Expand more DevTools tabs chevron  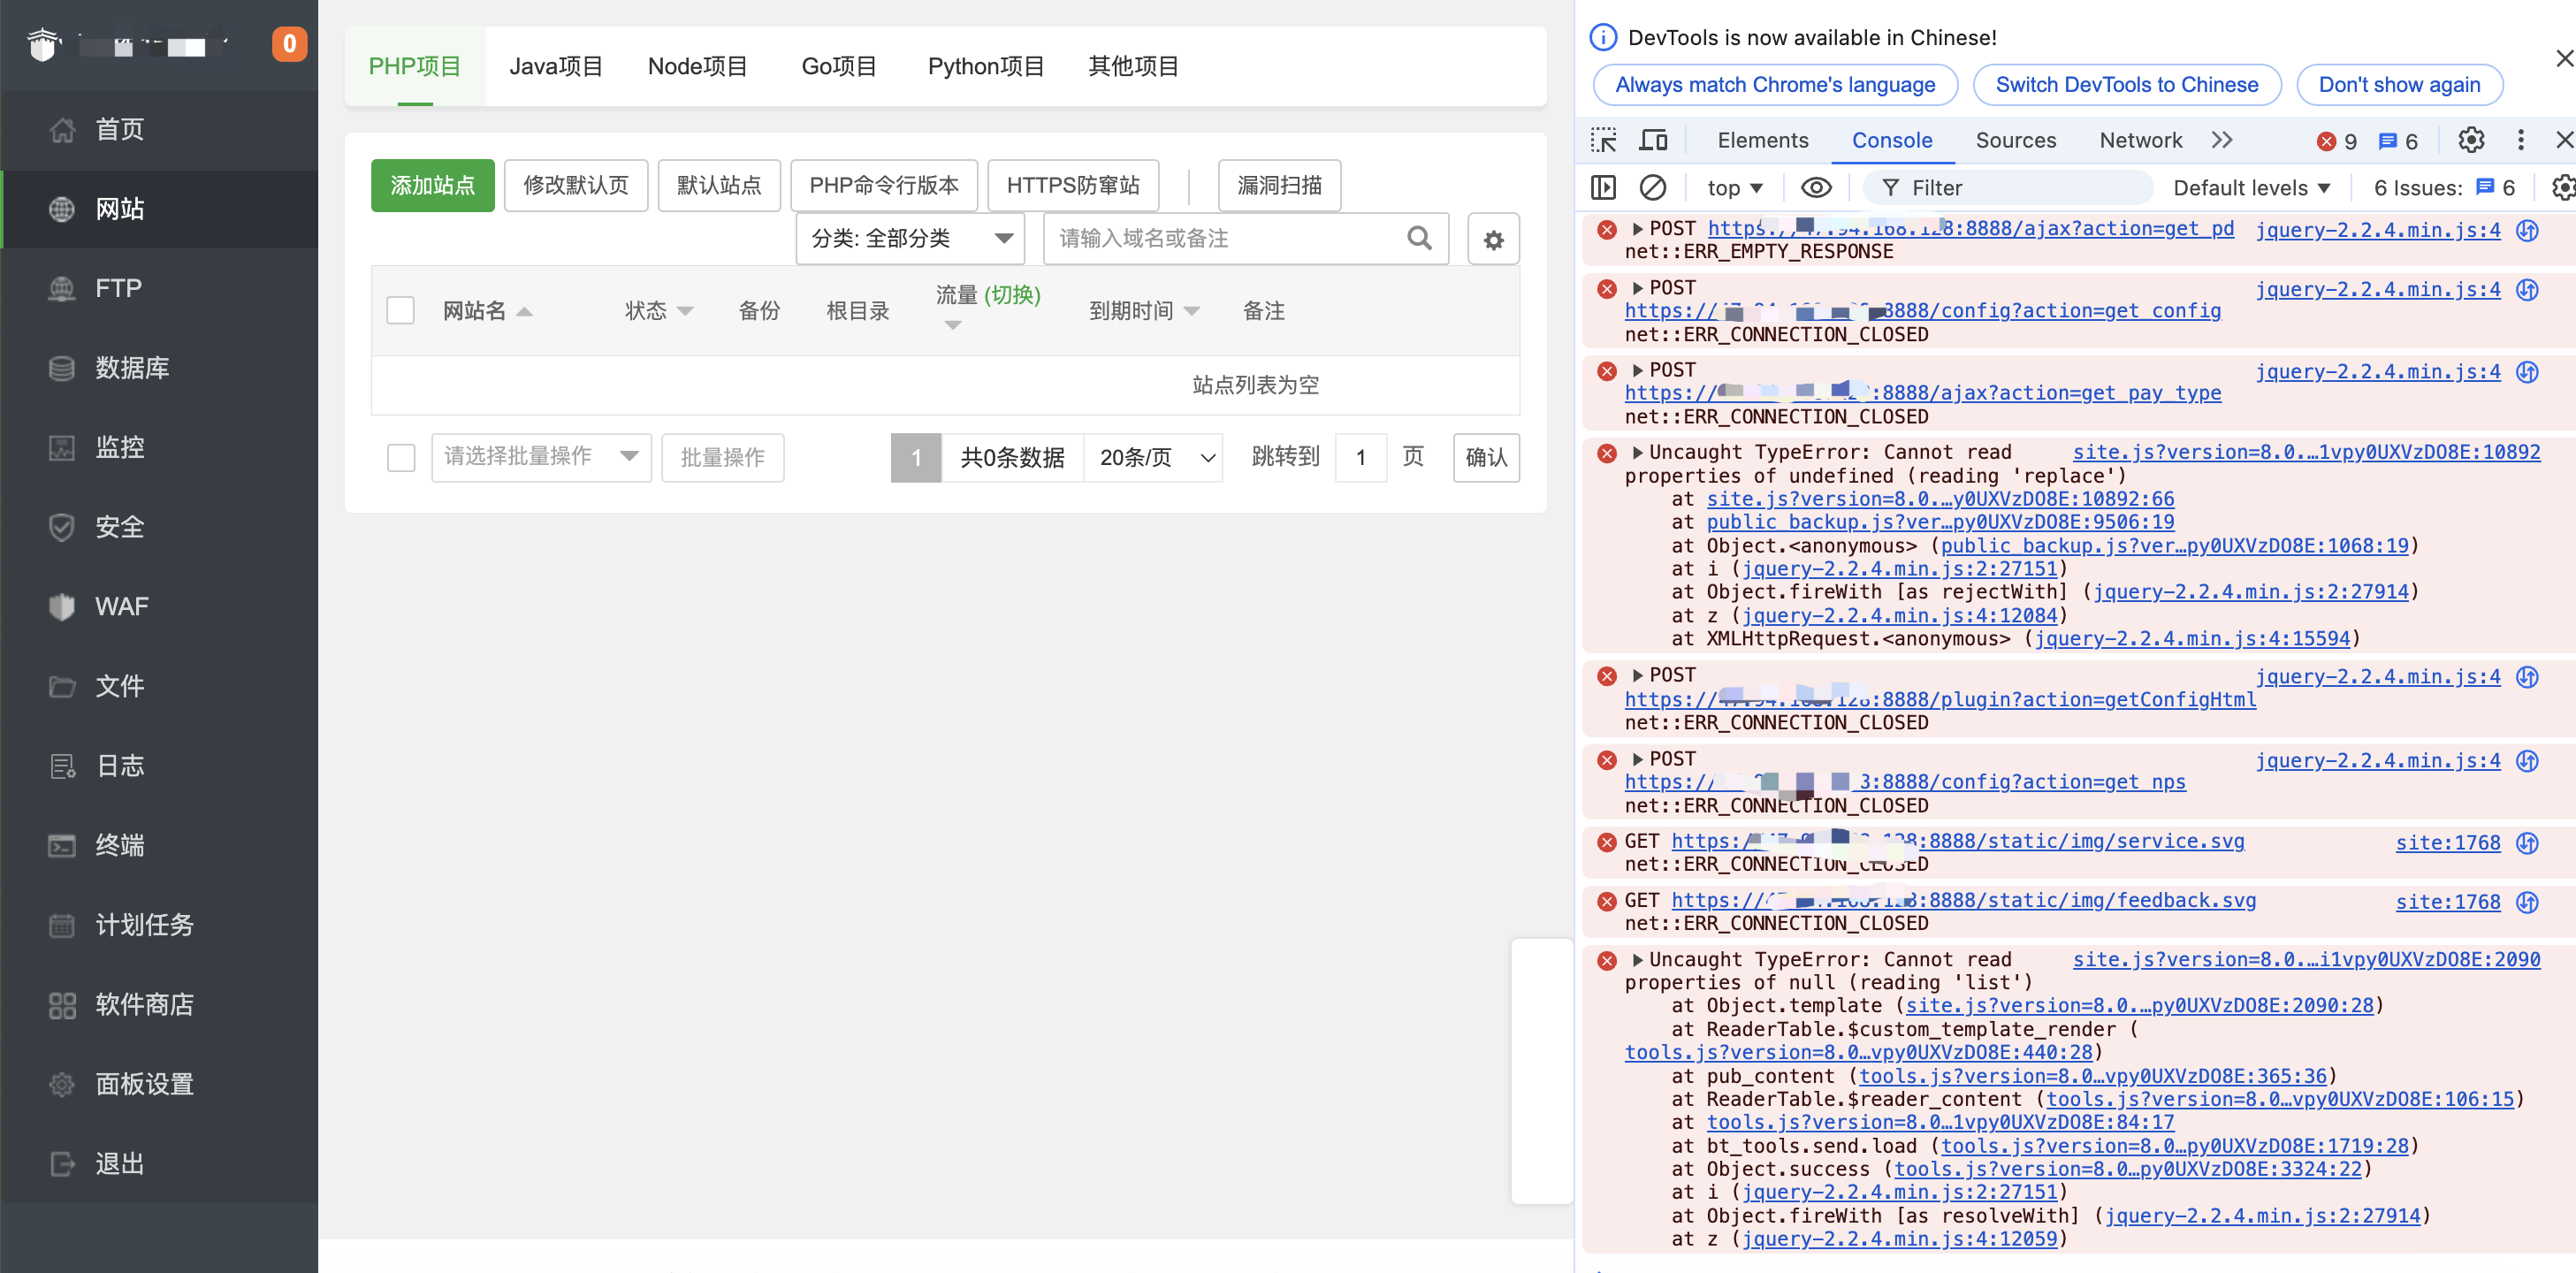click(2222, 141)
